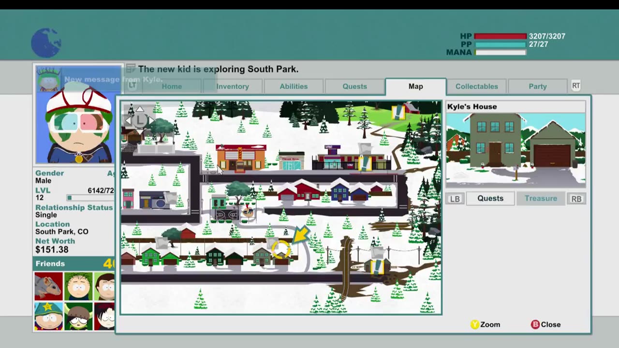
Task: Click the quest marker at the purple-roofed building
Action: click(x=364, y=163)
